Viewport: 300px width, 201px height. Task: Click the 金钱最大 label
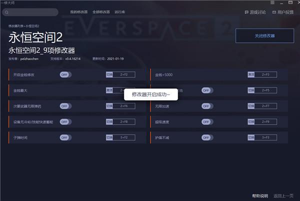pos(20,90)
